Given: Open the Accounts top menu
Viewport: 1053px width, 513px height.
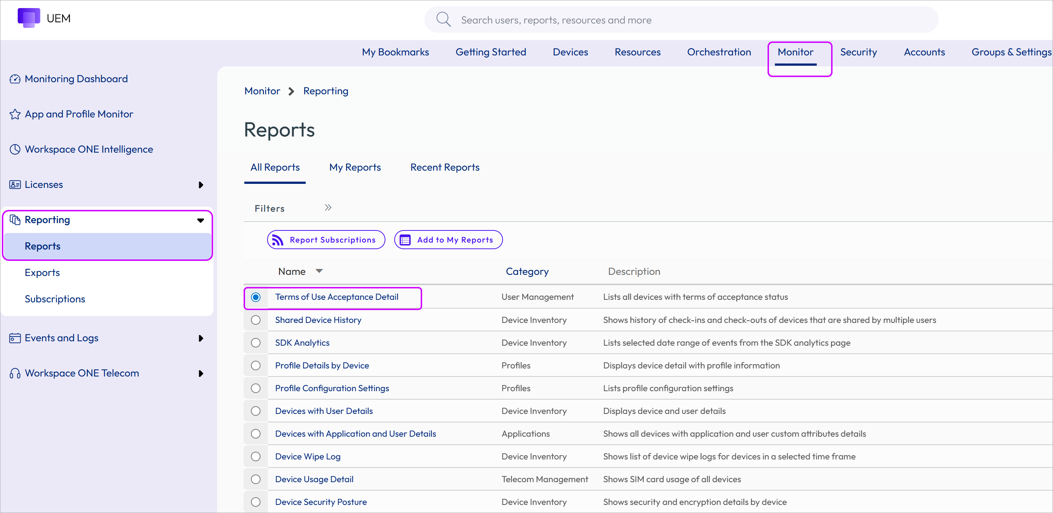Looking at the screenshot, I should point(924,52).
